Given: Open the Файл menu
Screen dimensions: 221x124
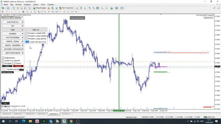Looking at the screenshot, I should click(x=6, y=4).
